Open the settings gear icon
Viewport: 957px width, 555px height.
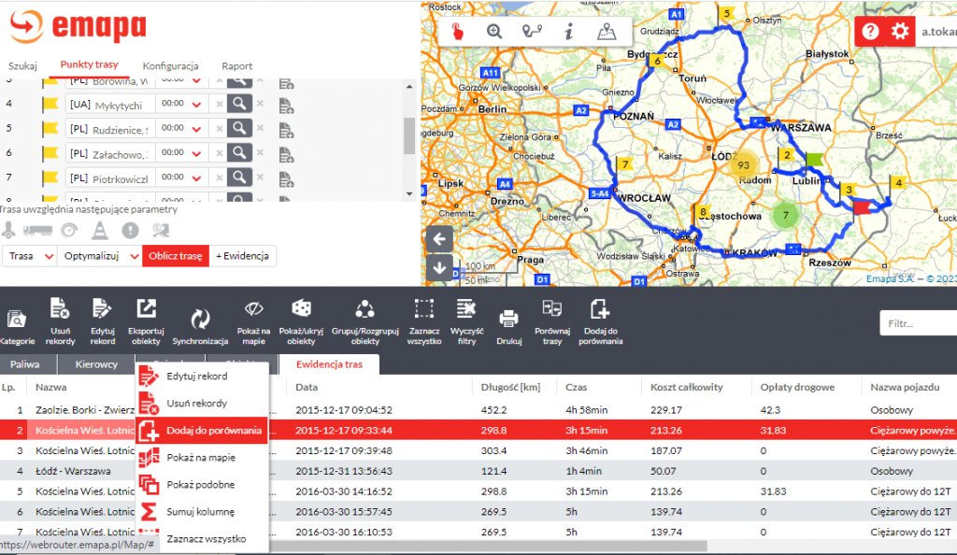(900, 32)
